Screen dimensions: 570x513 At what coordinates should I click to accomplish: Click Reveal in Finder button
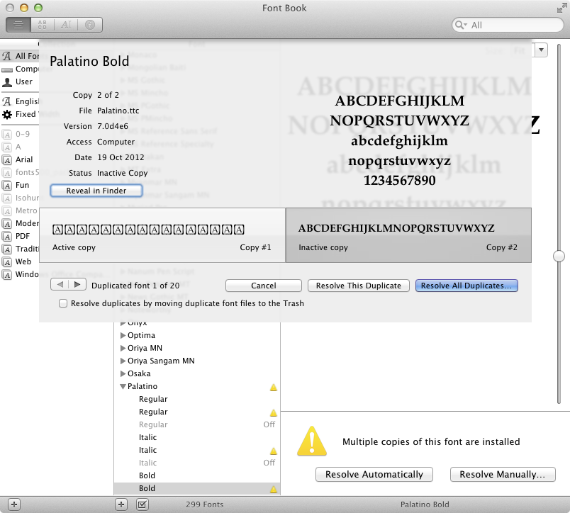(x=96, y=191)
